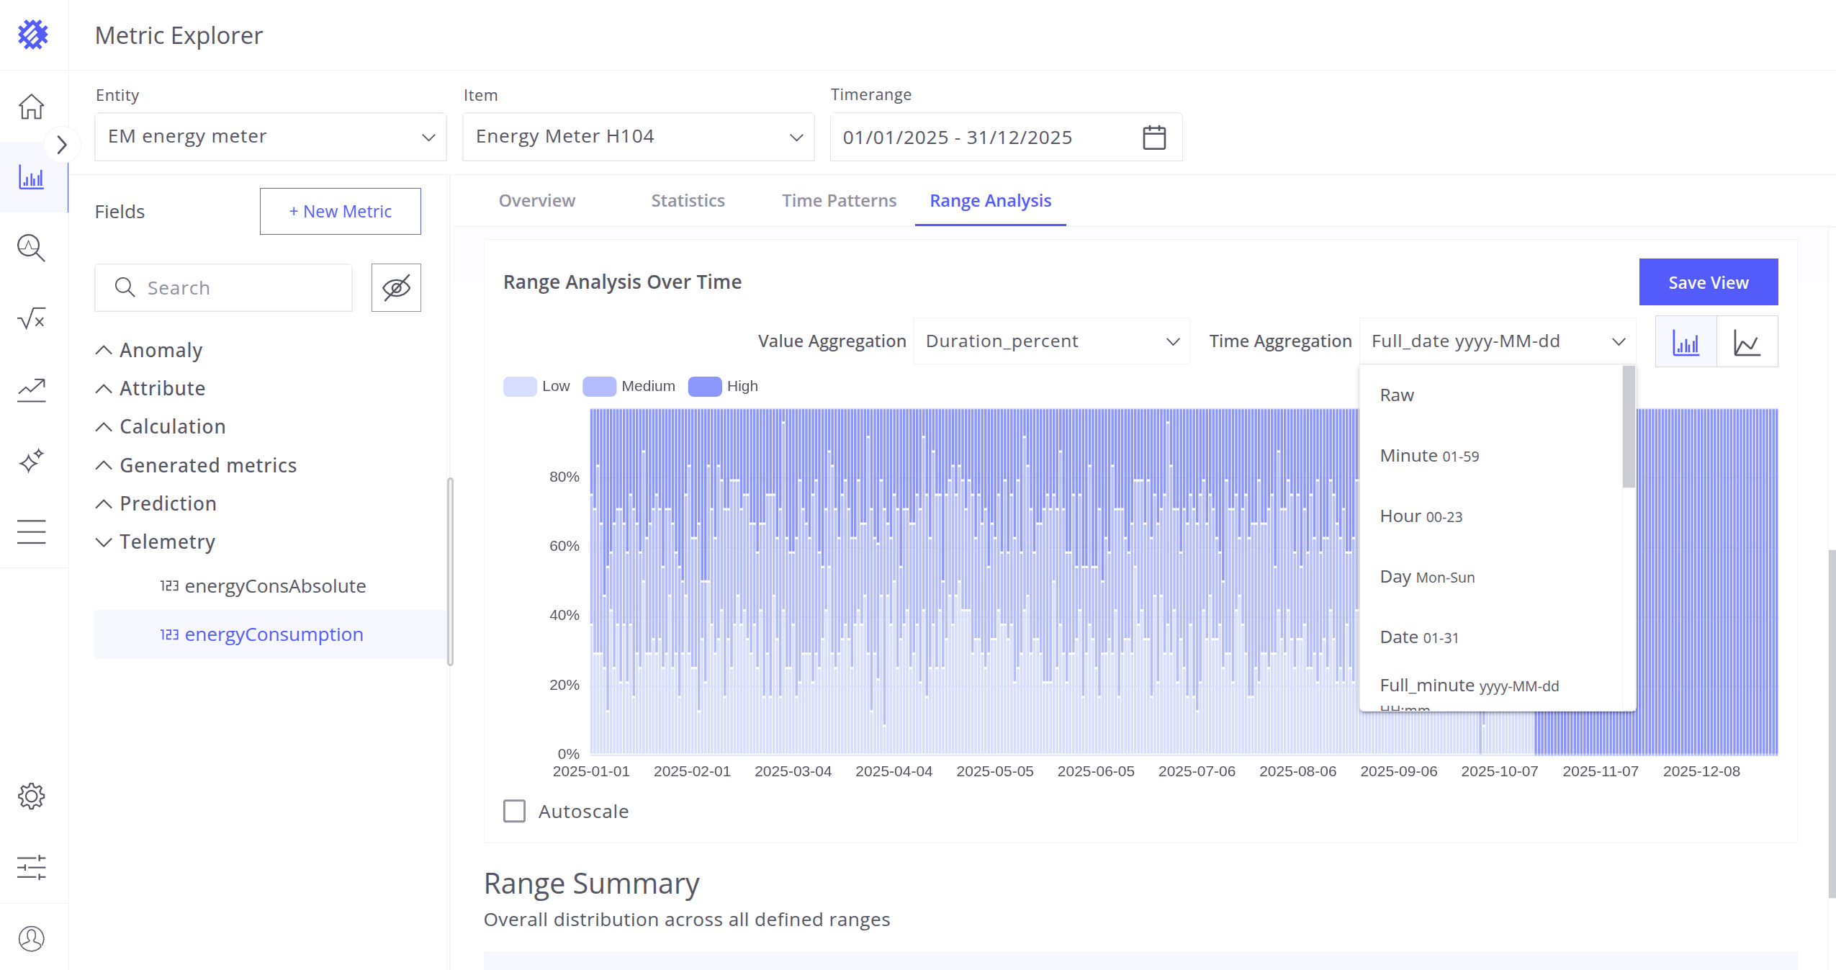Screen dimensions: 1836x970
Task: Switch to the Time Patterns tab
Action: [x=839, y=201]
